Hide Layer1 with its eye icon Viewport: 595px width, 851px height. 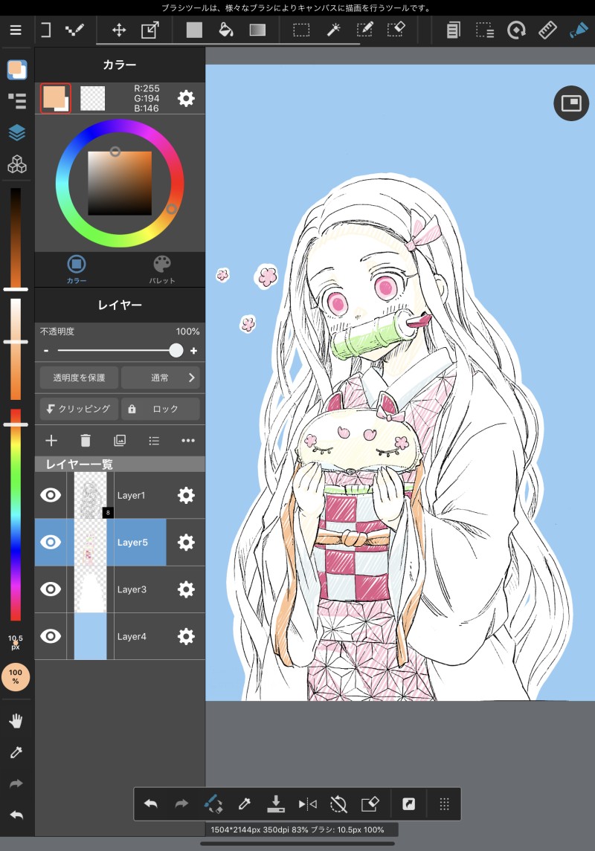coord(51,495)
